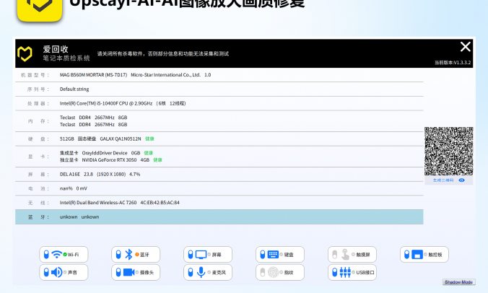Click the Shadow Mode button

pyautogui.click(x=458, y=281)
